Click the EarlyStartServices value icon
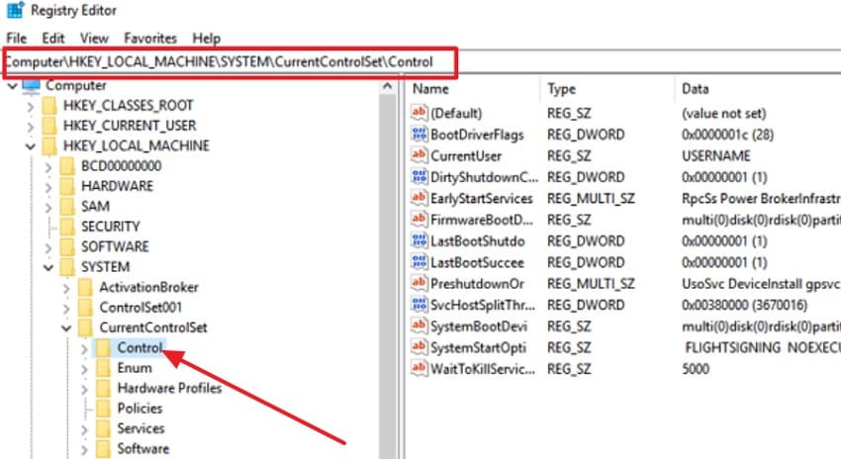Viewport: 841px width, 459px height. 419,198
